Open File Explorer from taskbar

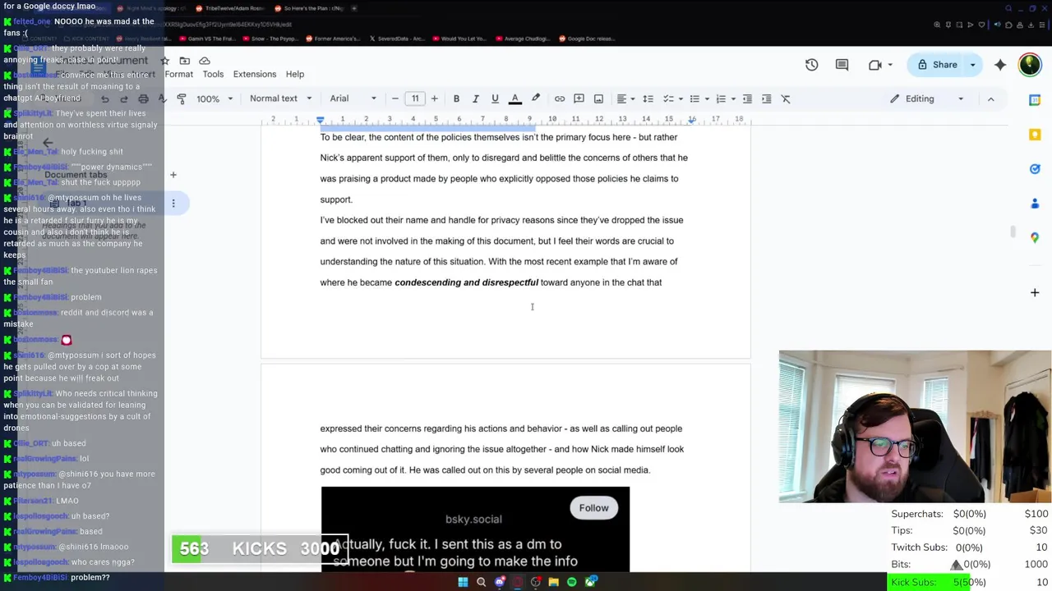[x=553, y=582]
